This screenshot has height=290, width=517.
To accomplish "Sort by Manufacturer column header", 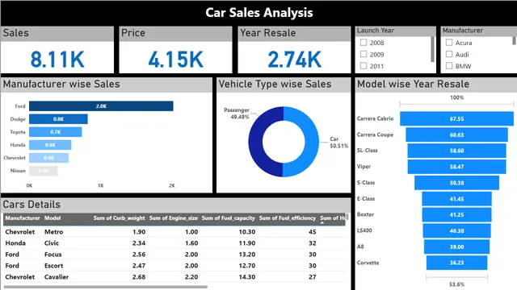I will tap(23, 218).
